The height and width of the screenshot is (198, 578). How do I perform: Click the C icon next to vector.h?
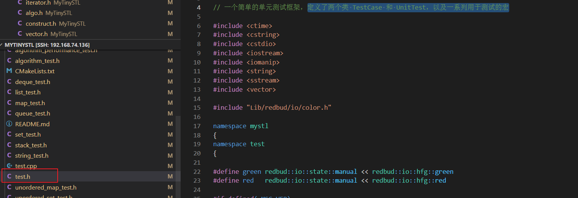coord(20,34)
